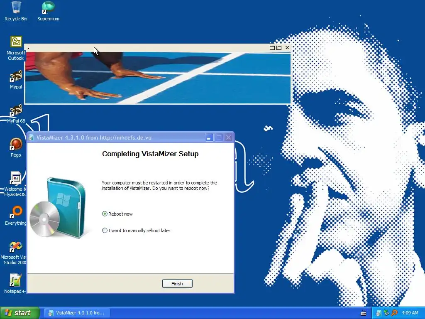This screenshot has height=319, width=425.
Task: Click the Everything magnifier tray icon
Action: click(394, 313)
